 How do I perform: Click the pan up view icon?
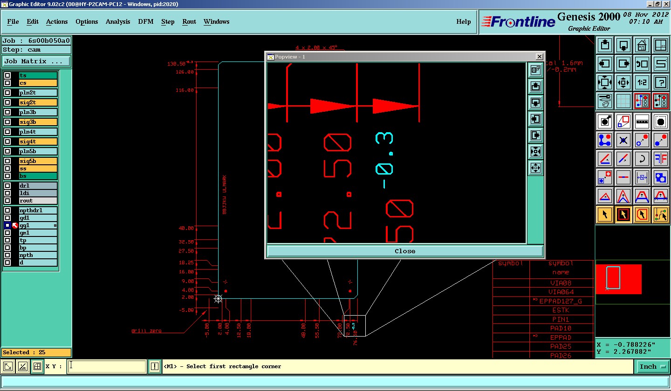coord(605,46)
